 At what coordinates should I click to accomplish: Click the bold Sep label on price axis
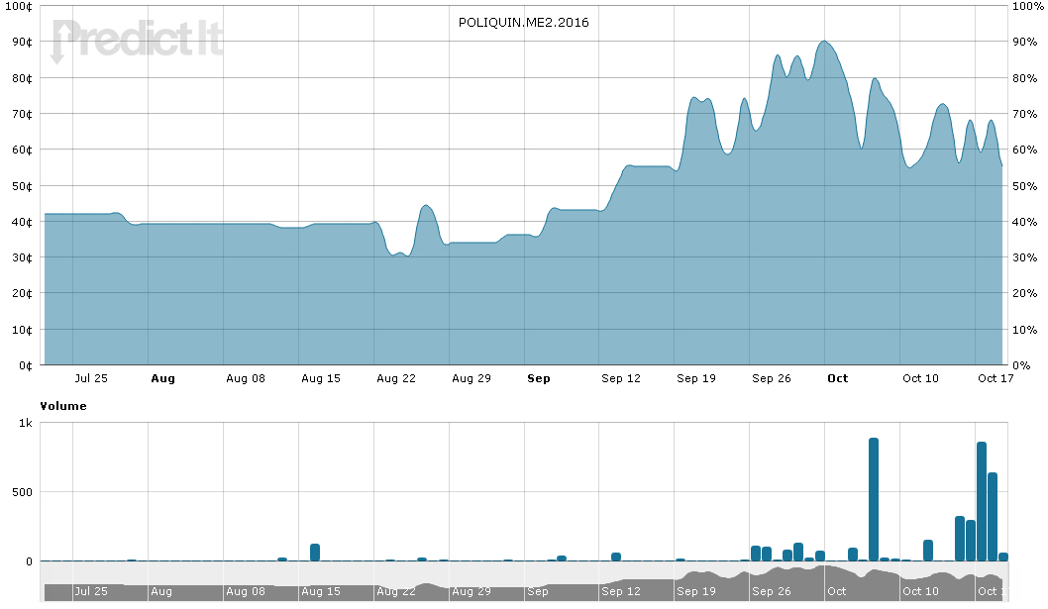538,378
